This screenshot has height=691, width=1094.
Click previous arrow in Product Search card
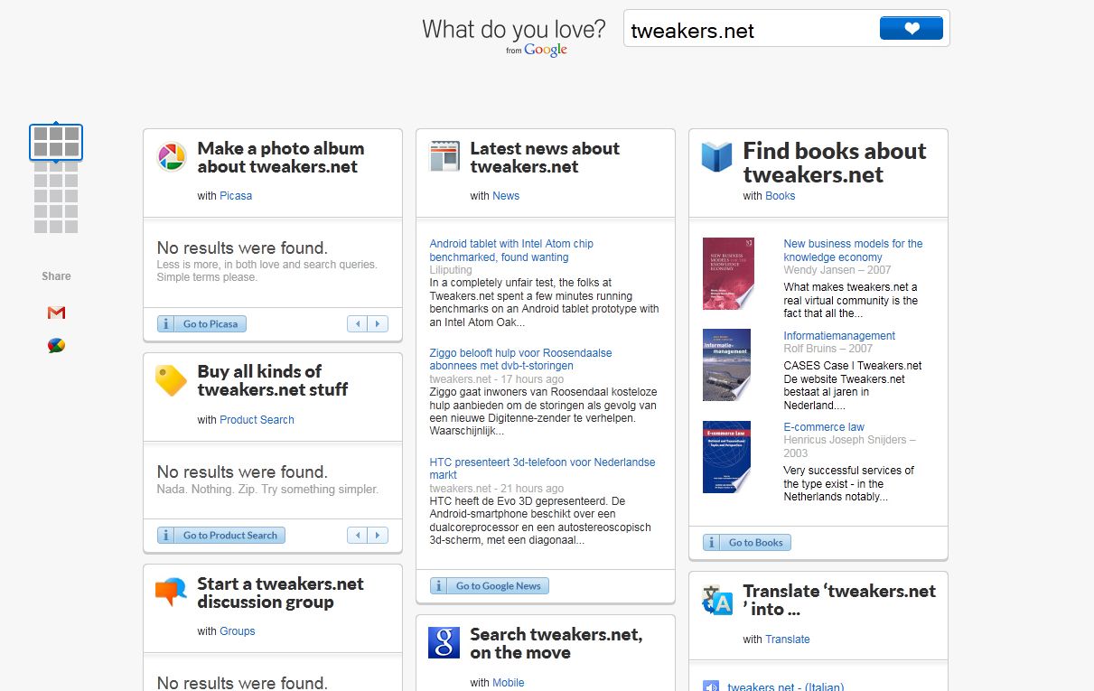point(358,536)
